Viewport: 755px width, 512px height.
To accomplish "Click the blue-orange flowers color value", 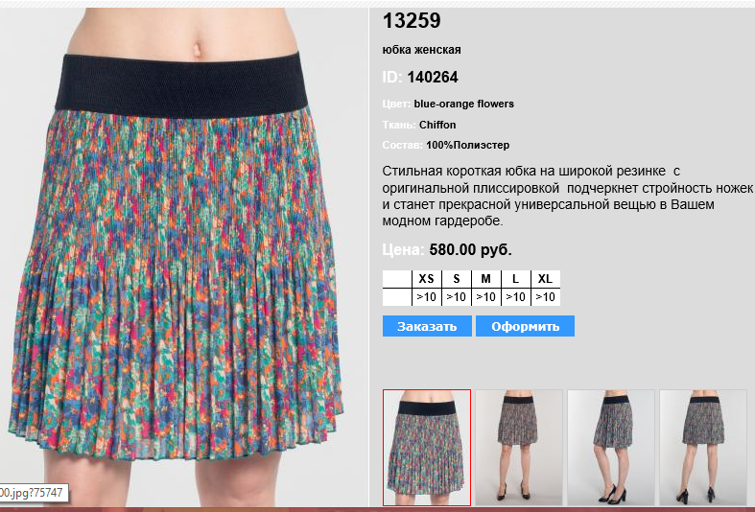I will pyautogui.click(x=463, y=104).
